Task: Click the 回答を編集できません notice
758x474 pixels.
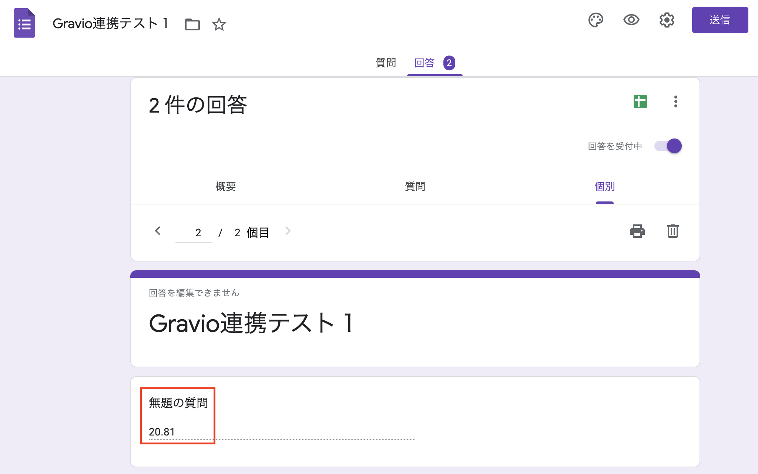Action: [x=194, y=293]
